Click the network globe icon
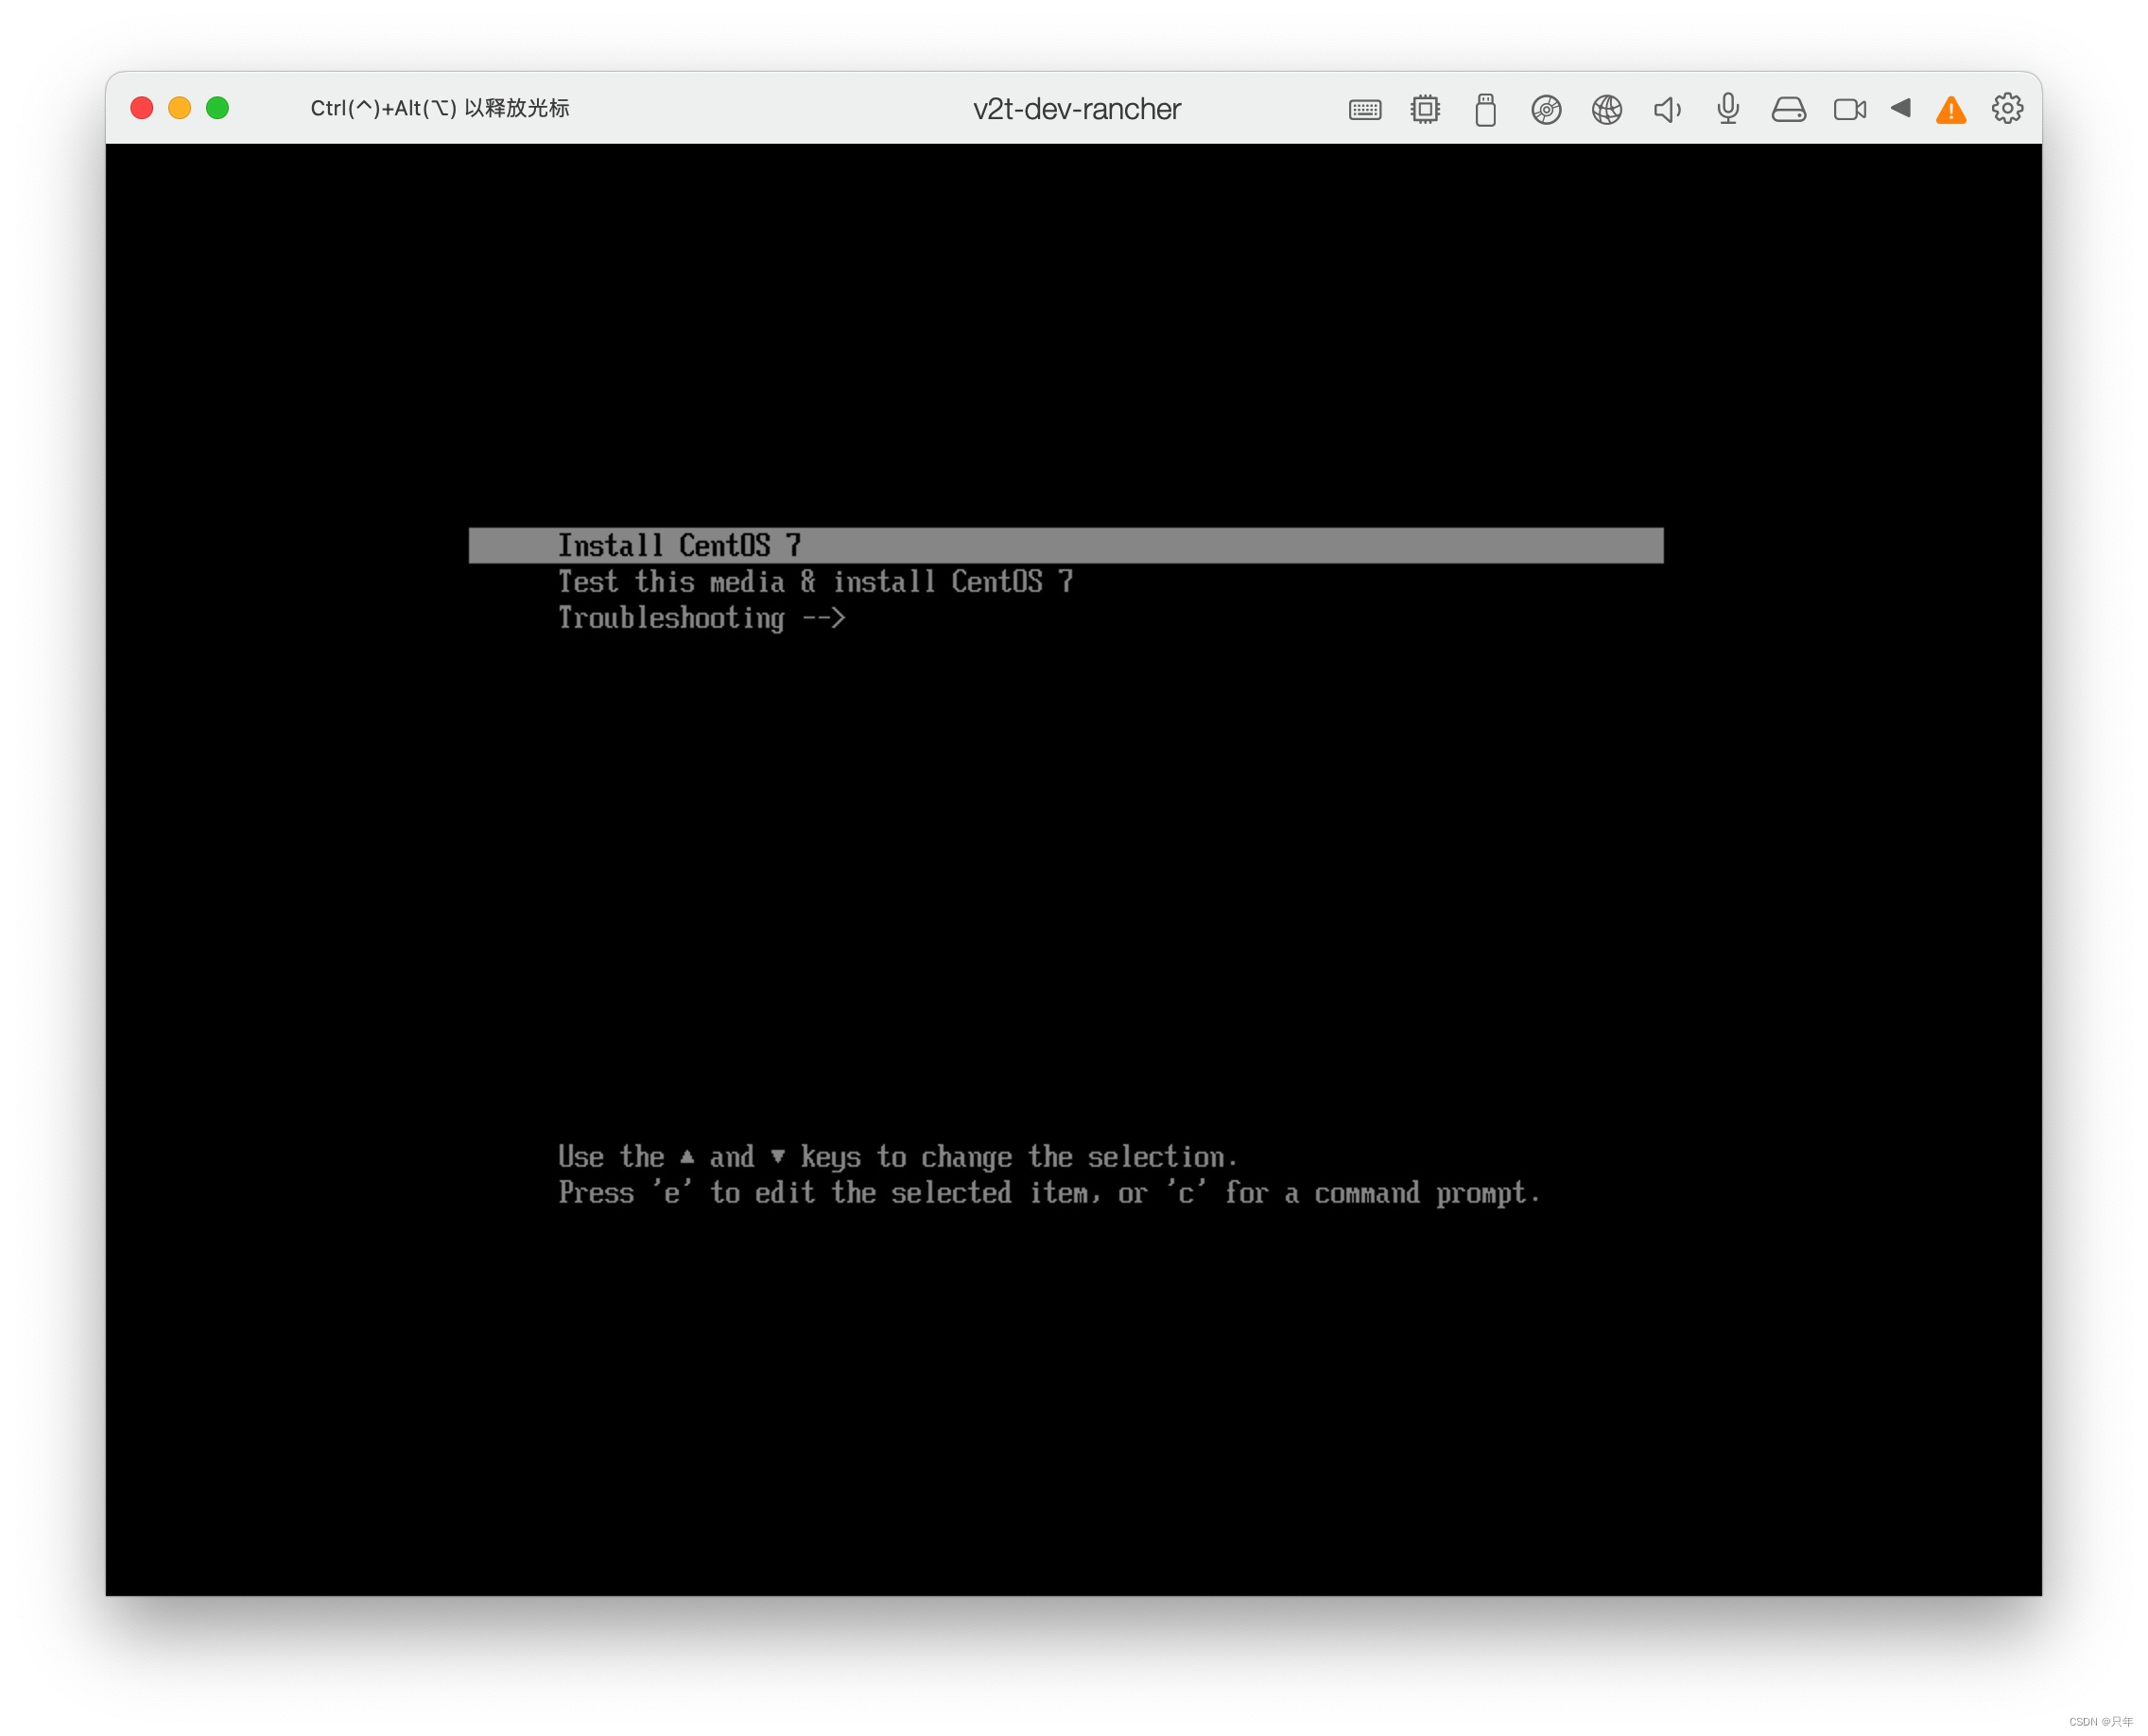Screen dimensions: 2148x1736 [x=1606, y=109]
